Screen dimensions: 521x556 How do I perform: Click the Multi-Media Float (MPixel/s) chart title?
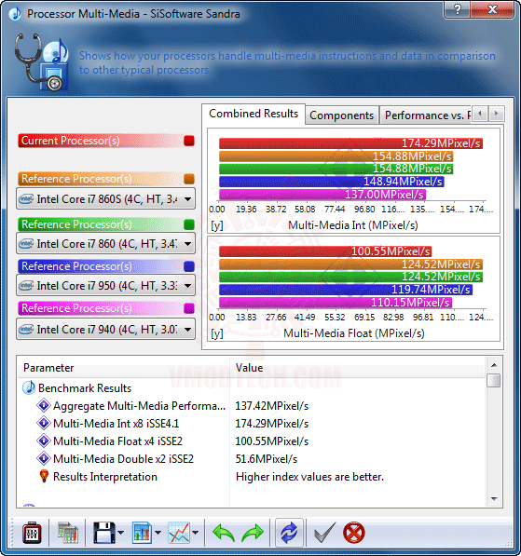pos(354,333)
